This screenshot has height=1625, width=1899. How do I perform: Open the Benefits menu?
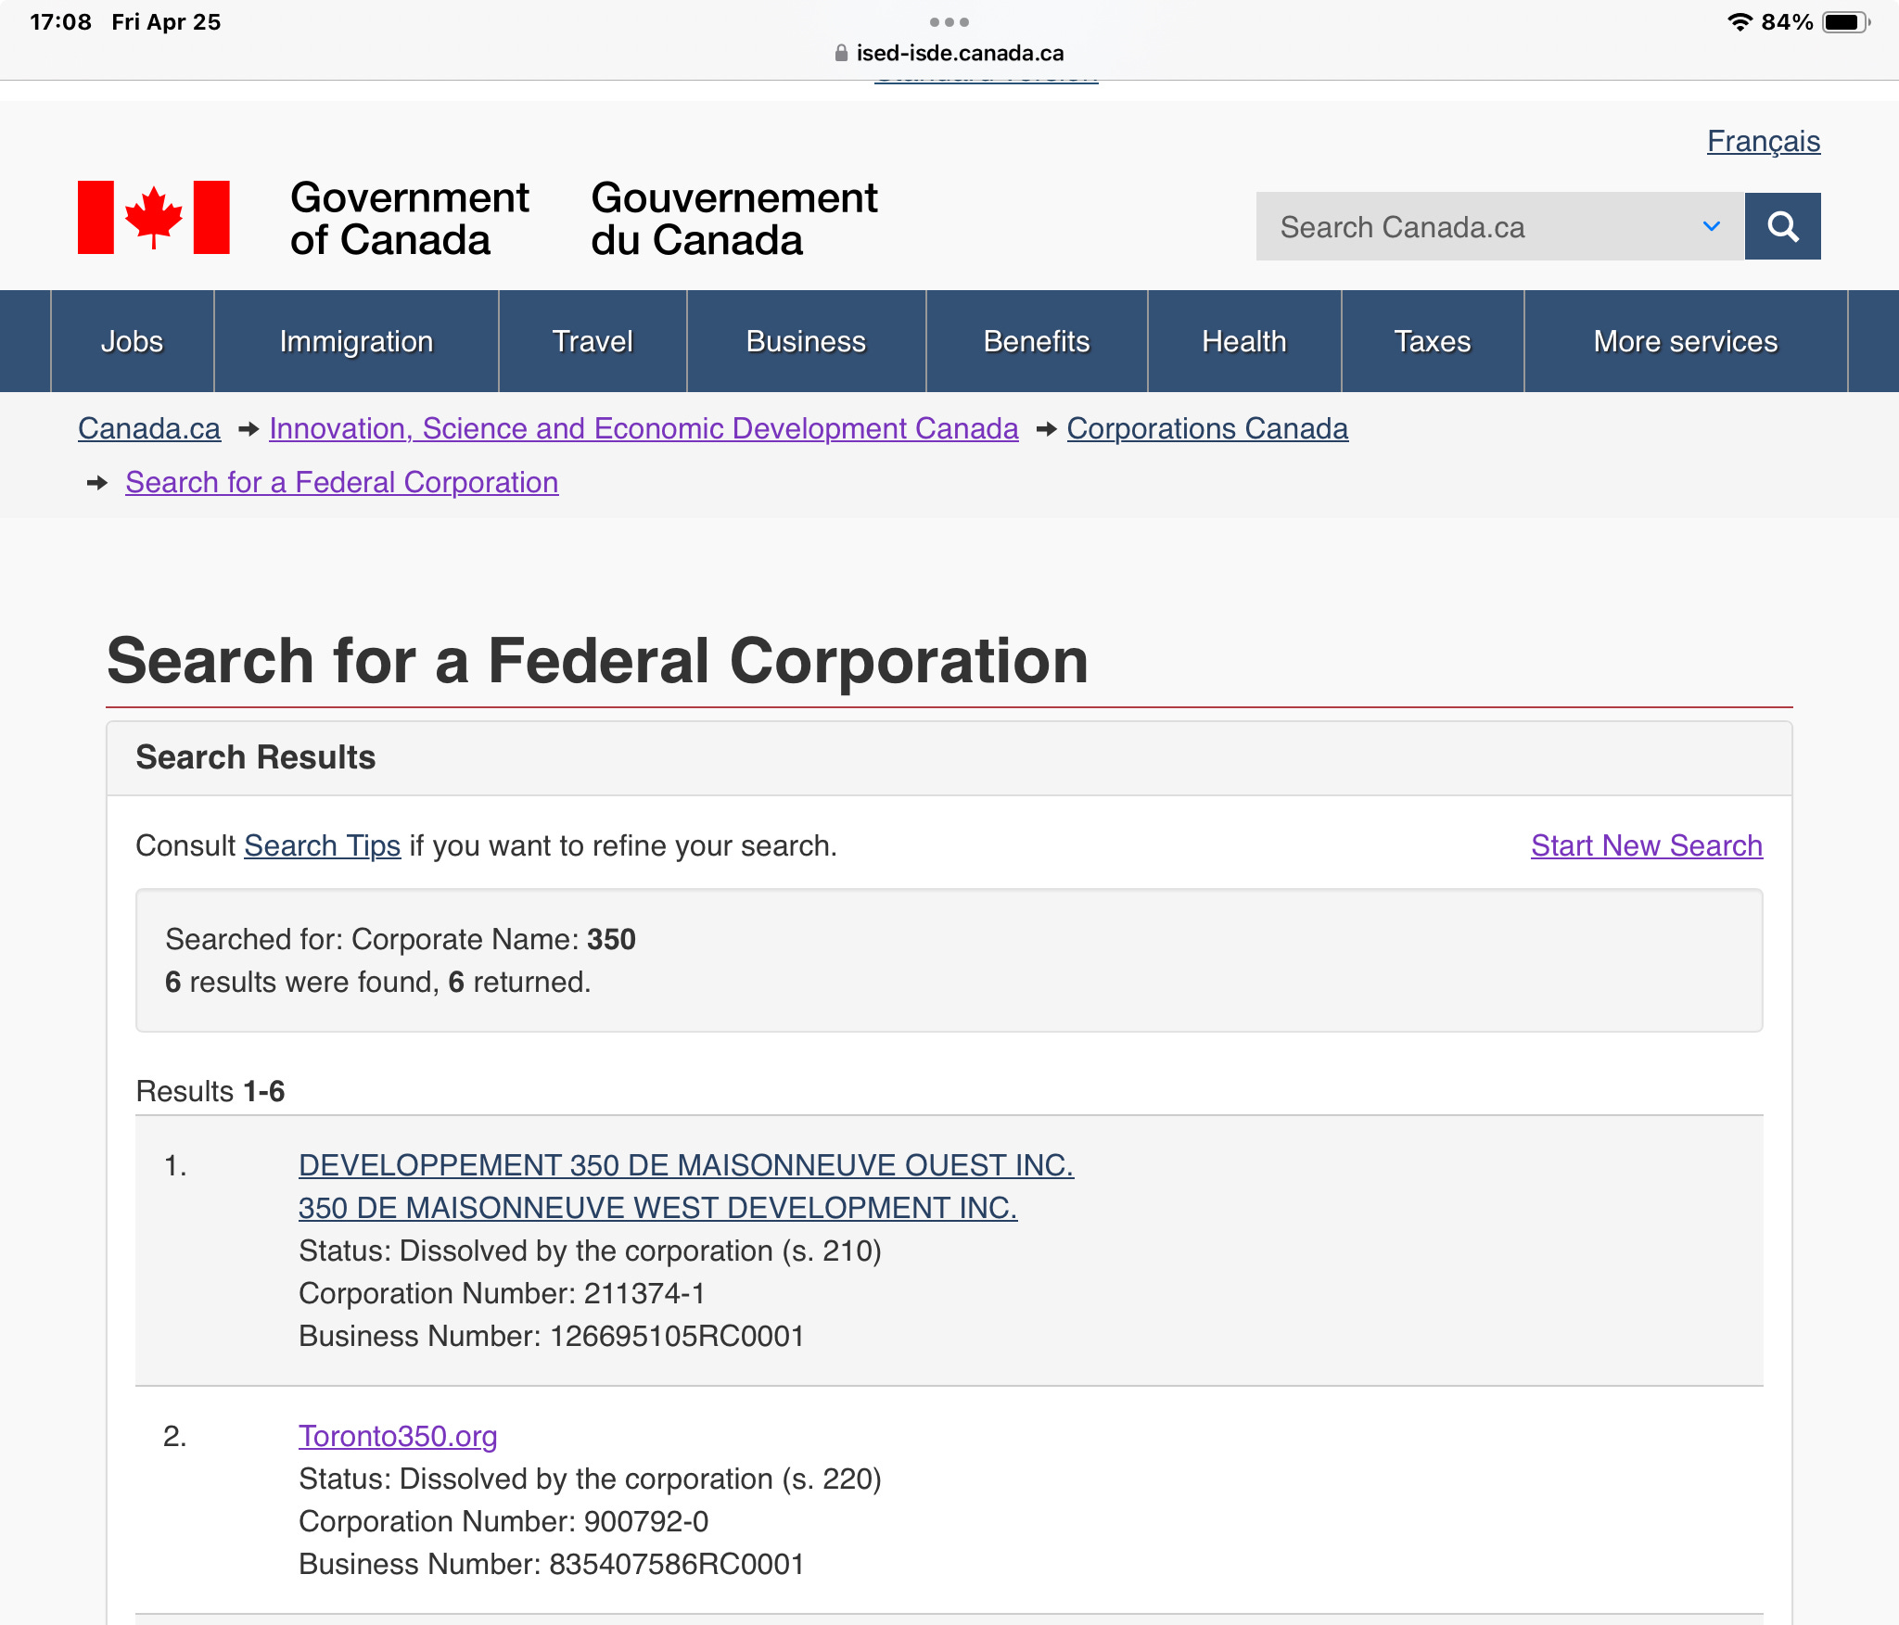click(x=1037, y=341)
